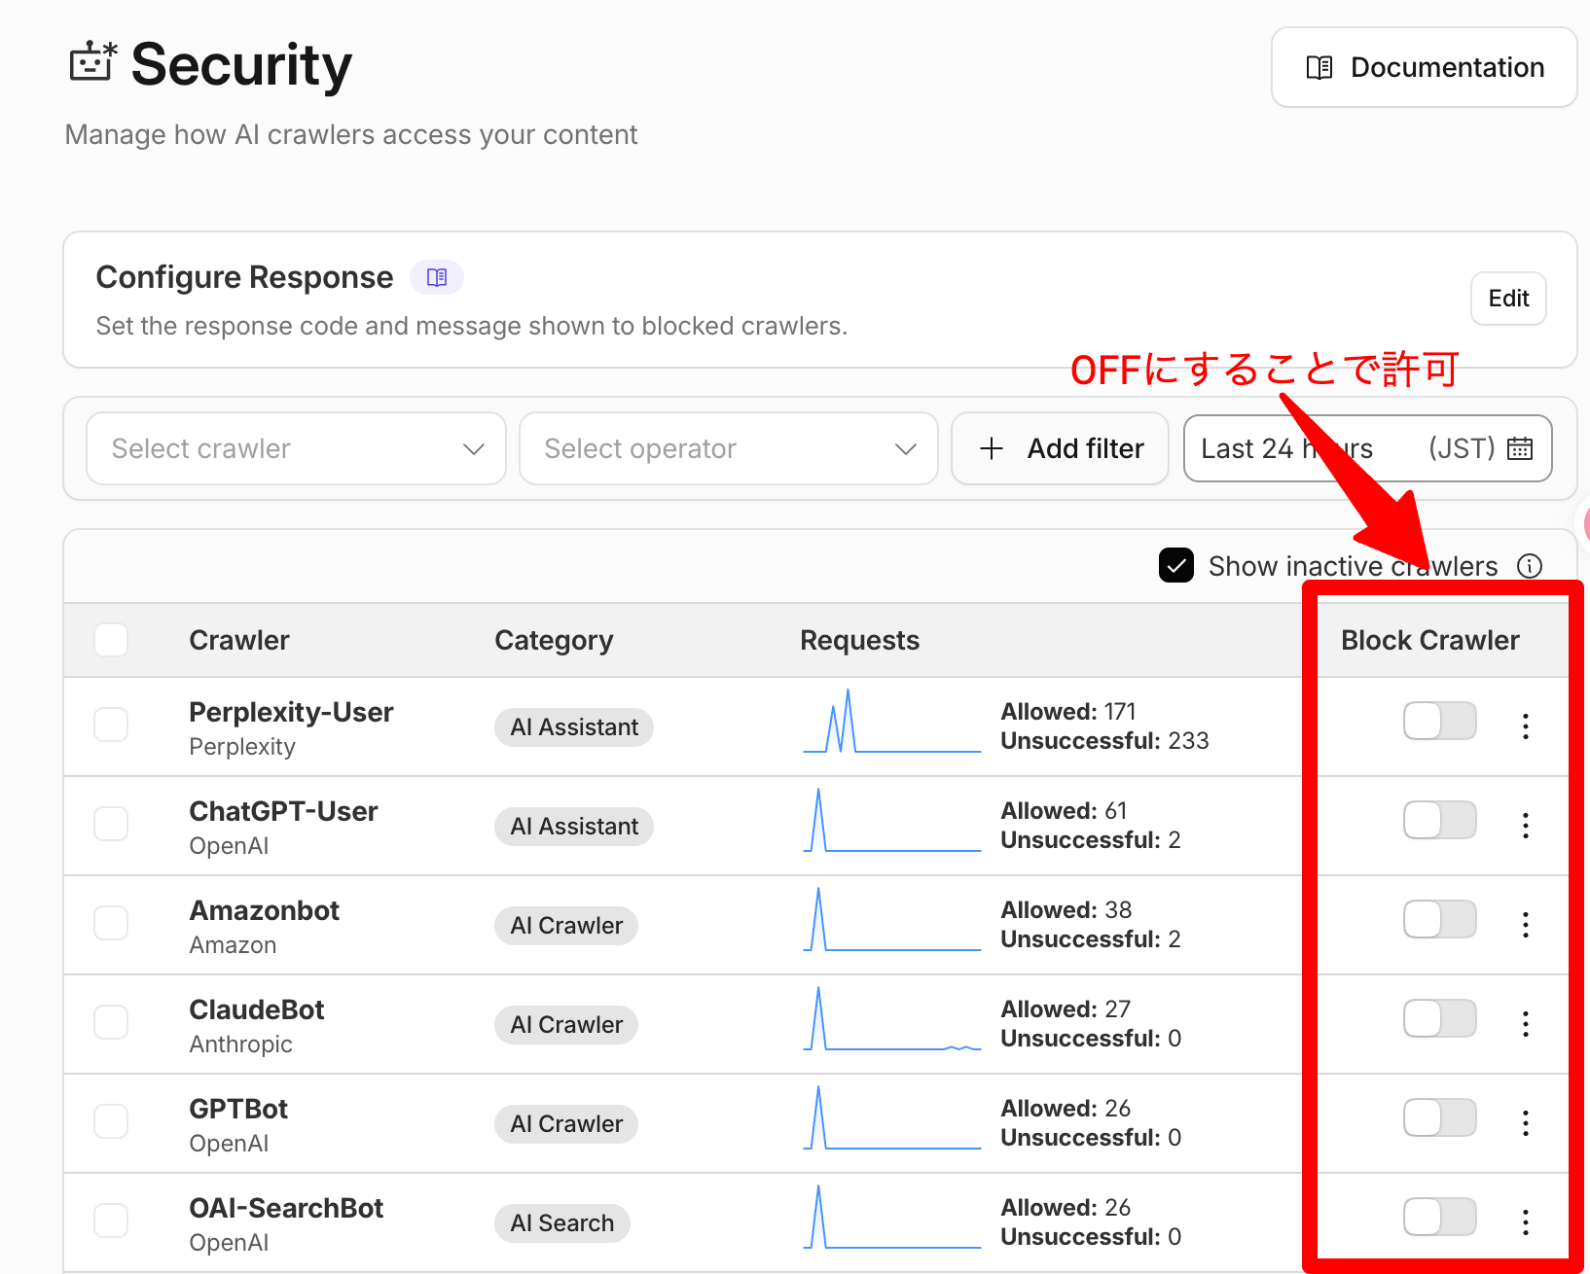
Task: Open the Select crawler dropdown
Action: [296, 448]
